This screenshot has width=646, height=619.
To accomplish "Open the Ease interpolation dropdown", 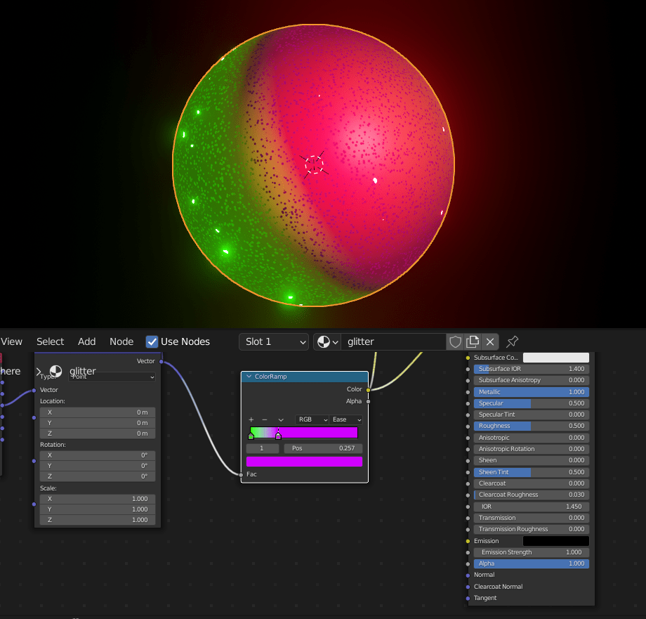I will tap(346, 419).
